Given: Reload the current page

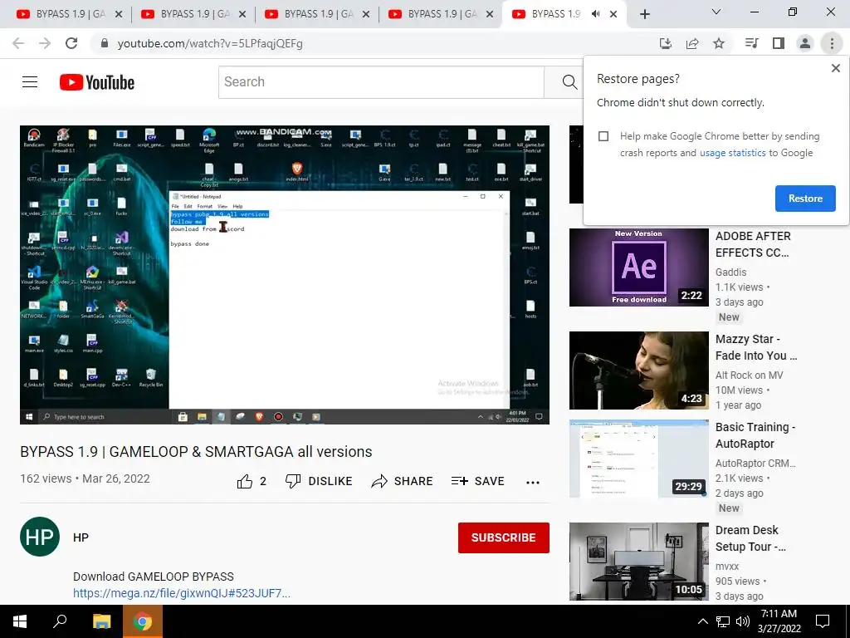Looking at the screenshot, I should pyautogui.click(x=71, y=43).
